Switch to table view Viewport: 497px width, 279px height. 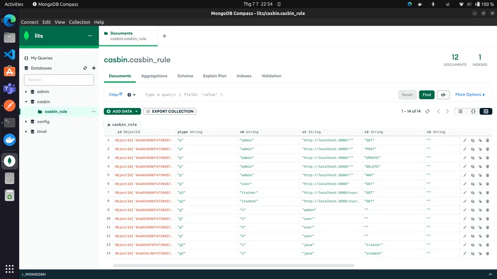pos(486,111)
